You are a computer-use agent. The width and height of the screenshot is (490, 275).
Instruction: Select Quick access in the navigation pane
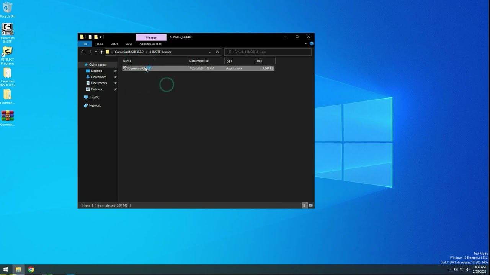coord(98,65)
